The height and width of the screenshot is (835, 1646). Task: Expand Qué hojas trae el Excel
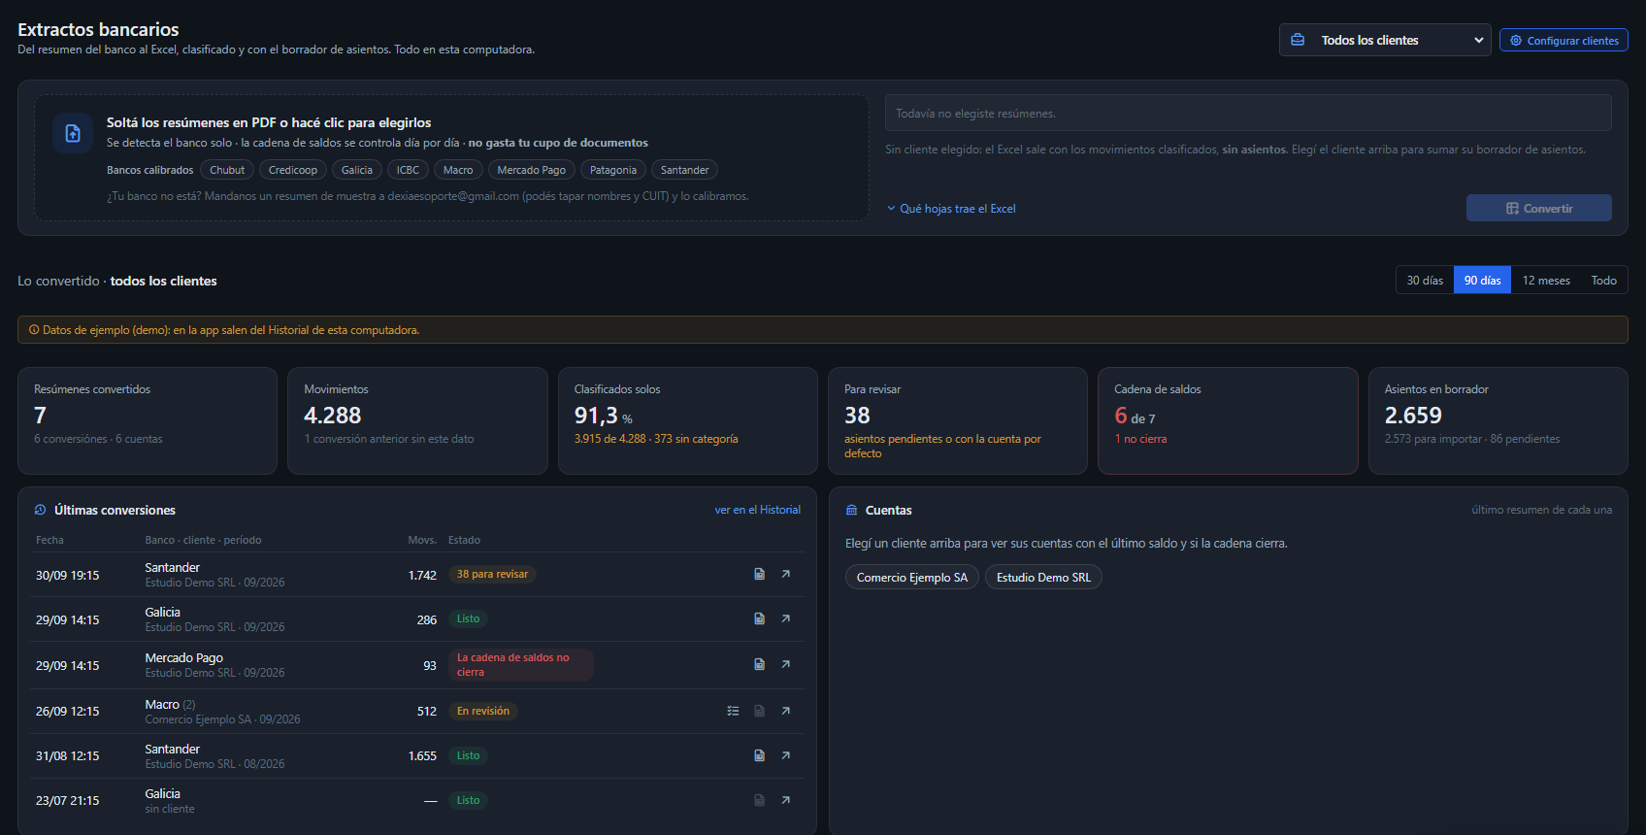click(x=951, y=209)
